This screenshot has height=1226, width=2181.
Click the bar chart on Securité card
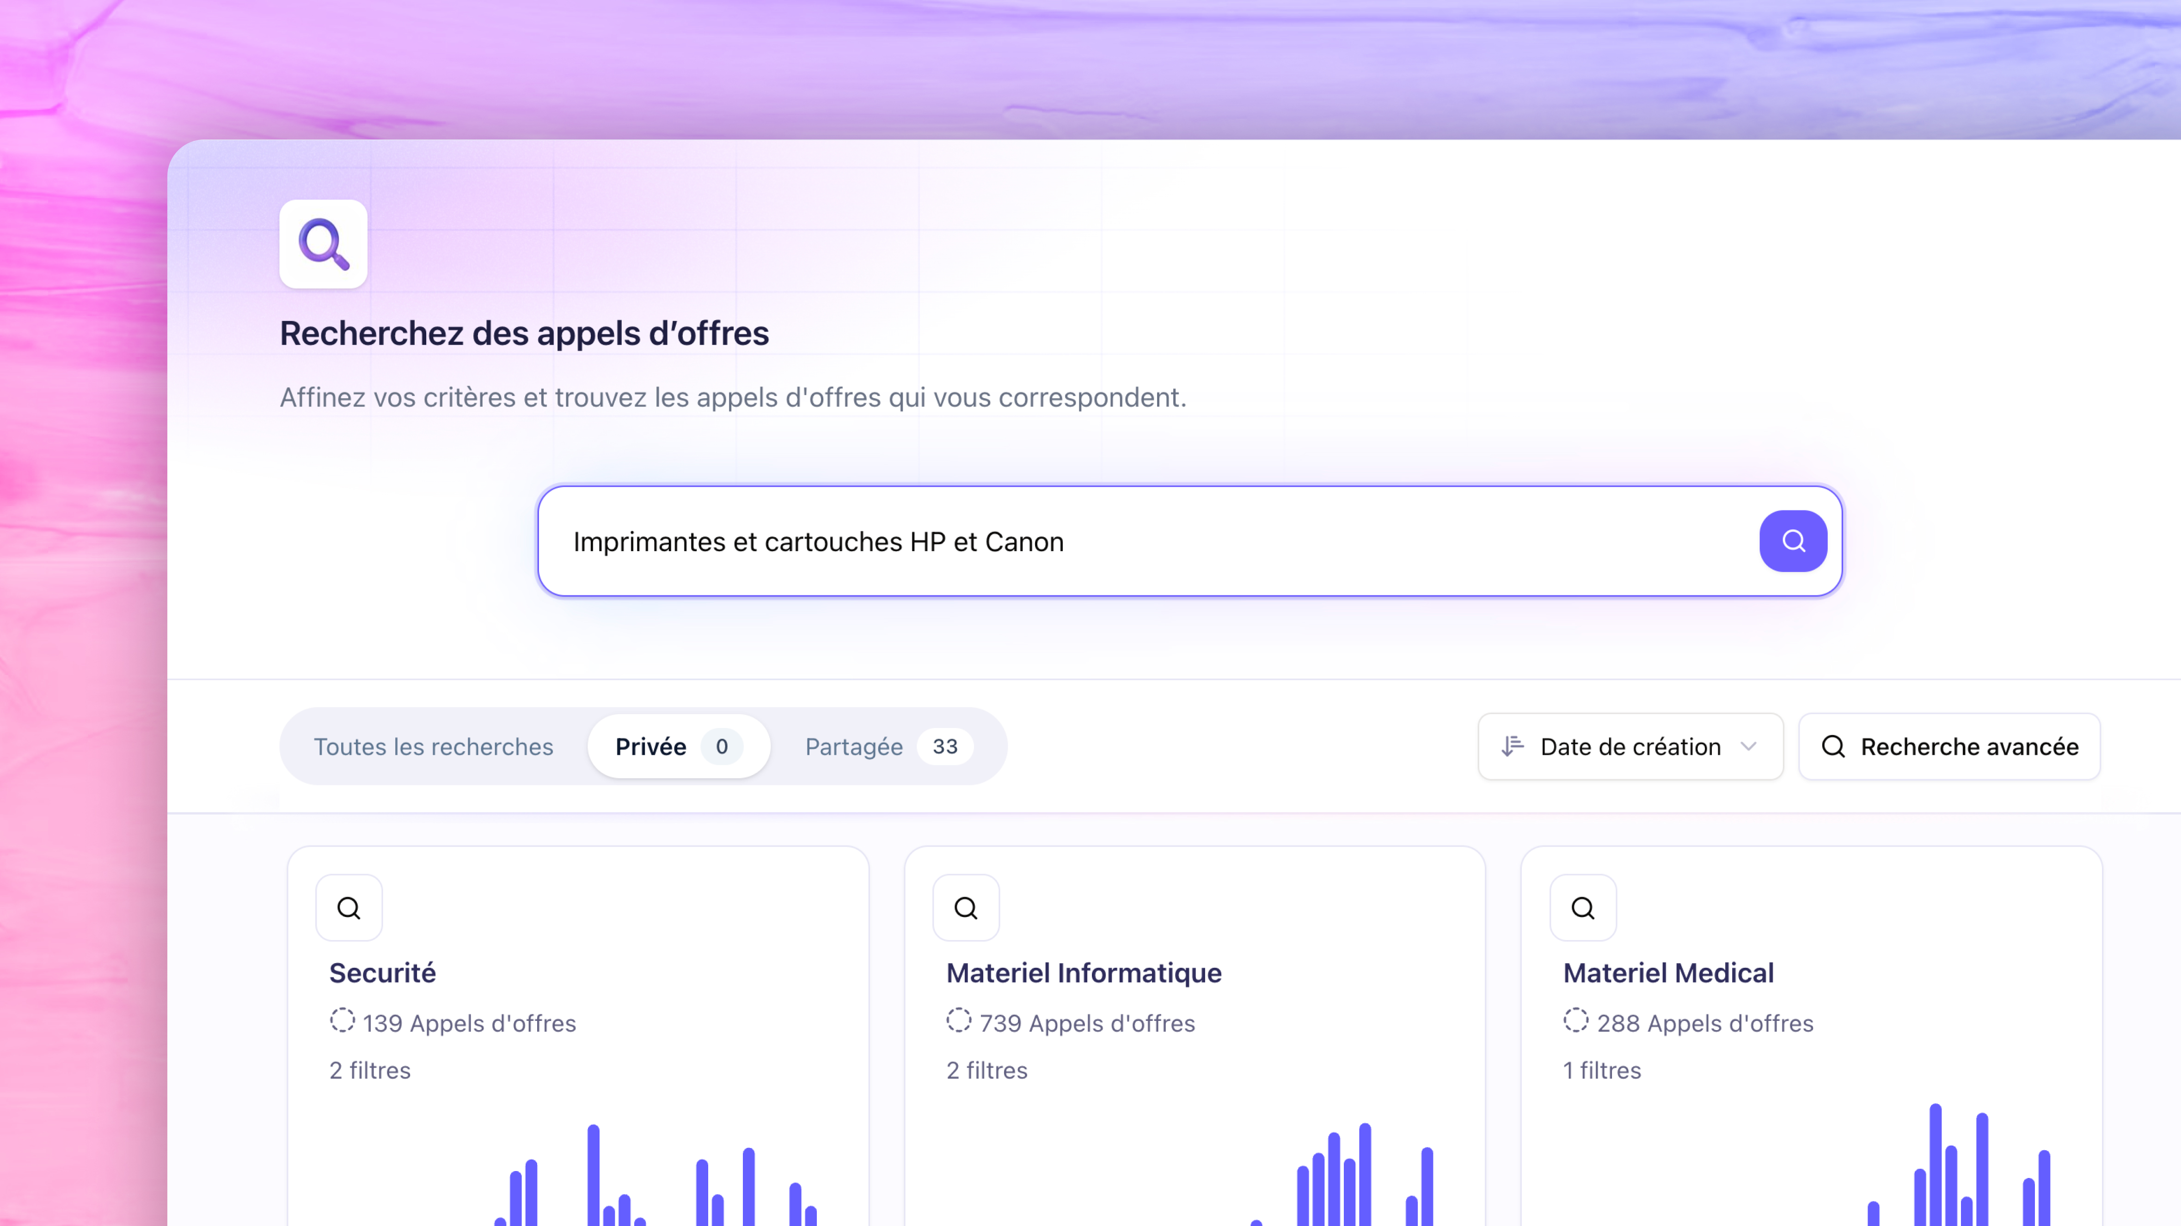tap(656, 1174)
